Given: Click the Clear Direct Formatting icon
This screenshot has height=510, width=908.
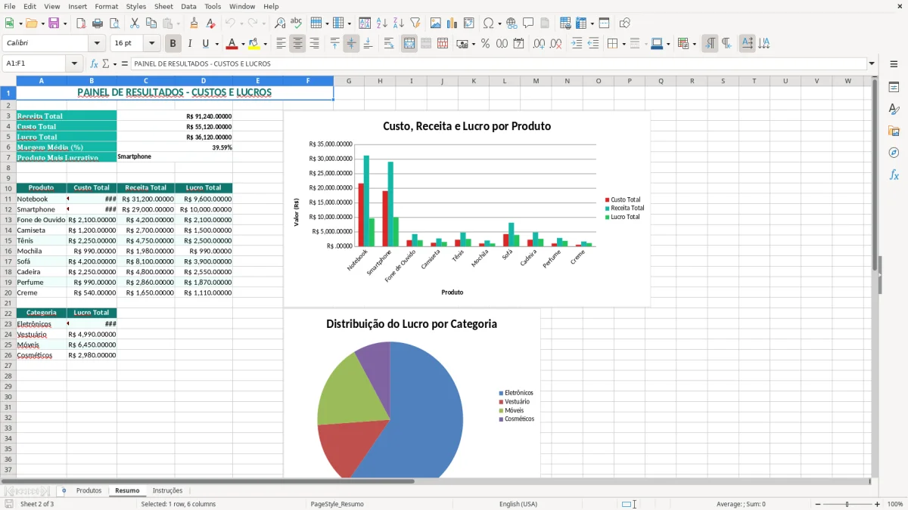Looking at the screenshot, I should pos(210,23).
